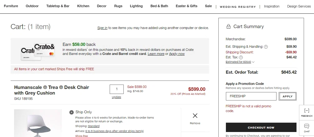The height and width of the screenshot is (137, 314).
Task: Click the Sign in link
Action: coord(102,28)
